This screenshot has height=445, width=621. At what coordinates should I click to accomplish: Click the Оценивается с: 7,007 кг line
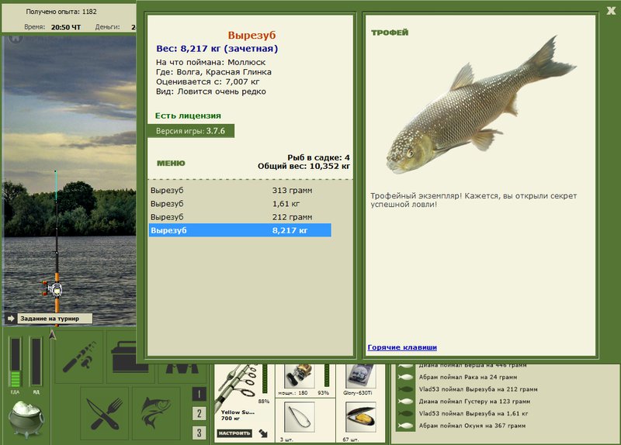pos(207,82)
